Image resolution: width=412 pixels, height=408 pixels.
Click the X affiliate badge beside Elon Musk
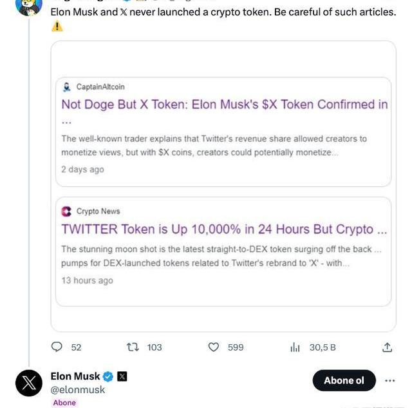(122, 376)
